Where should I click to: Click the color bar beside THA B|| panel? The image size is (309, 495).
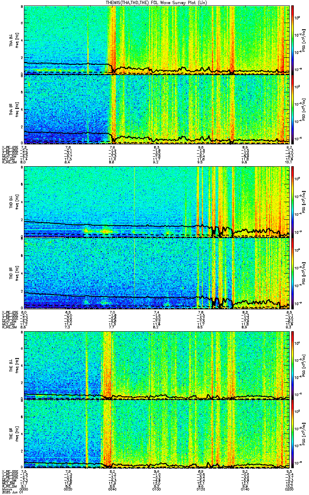(x=293, y=109)
